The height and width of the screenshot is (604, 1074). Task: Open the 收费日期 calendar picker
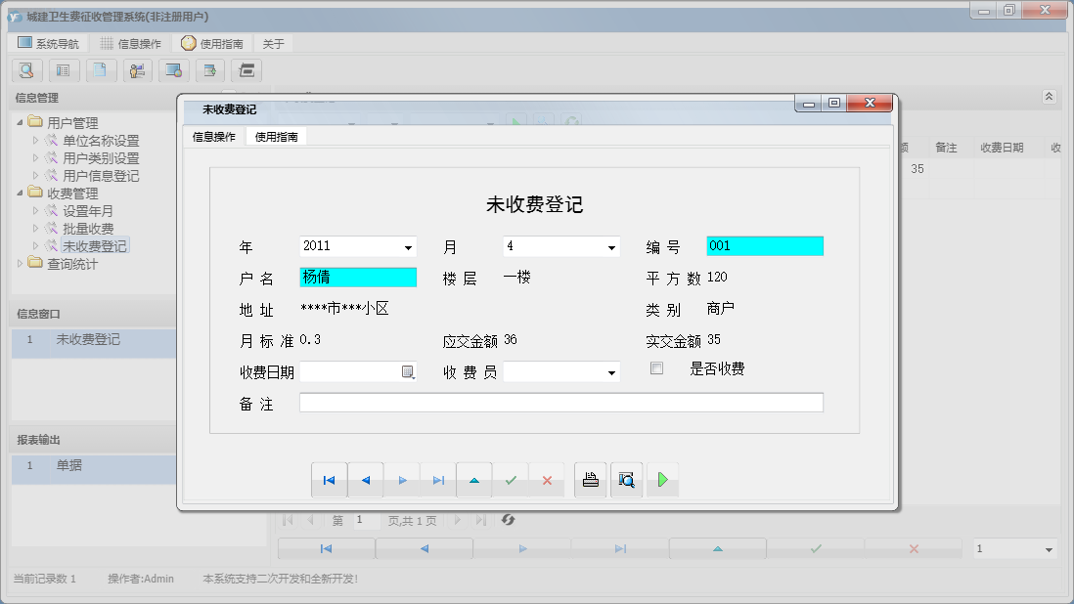pos(408,371)
